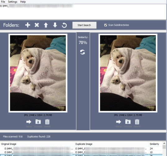167x156 pixels.
Task: Click the results list scrollbar up arrow
Action: point(164,144)
